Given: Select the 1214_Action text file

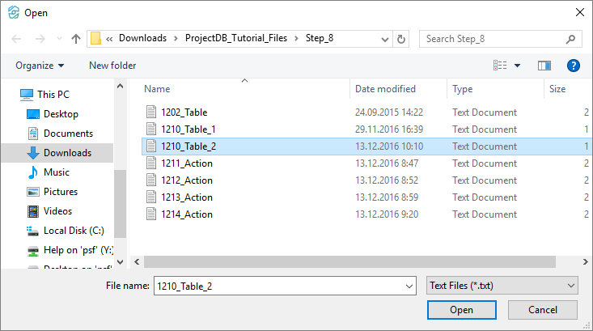Looking at the screenshot, I should (186, 214).
